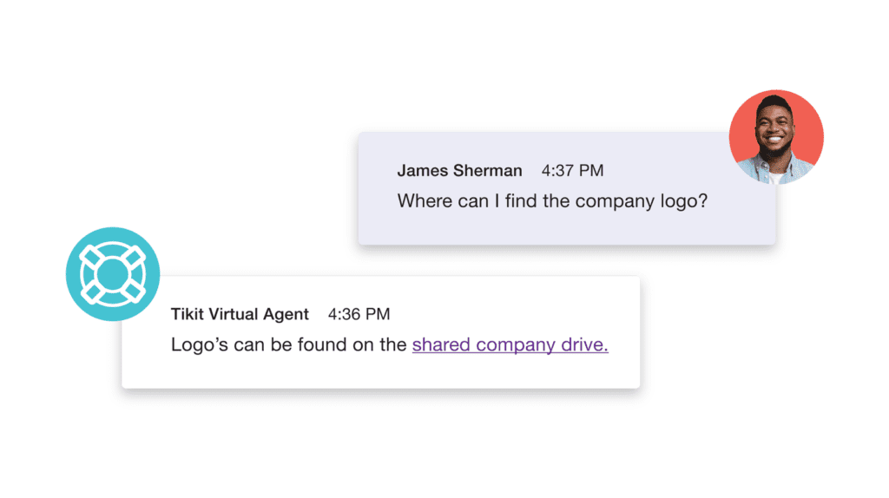The height and width of the screenshot is (498, 889).
Task: Open James Sherman's profile photo
Action: point(776,137)
